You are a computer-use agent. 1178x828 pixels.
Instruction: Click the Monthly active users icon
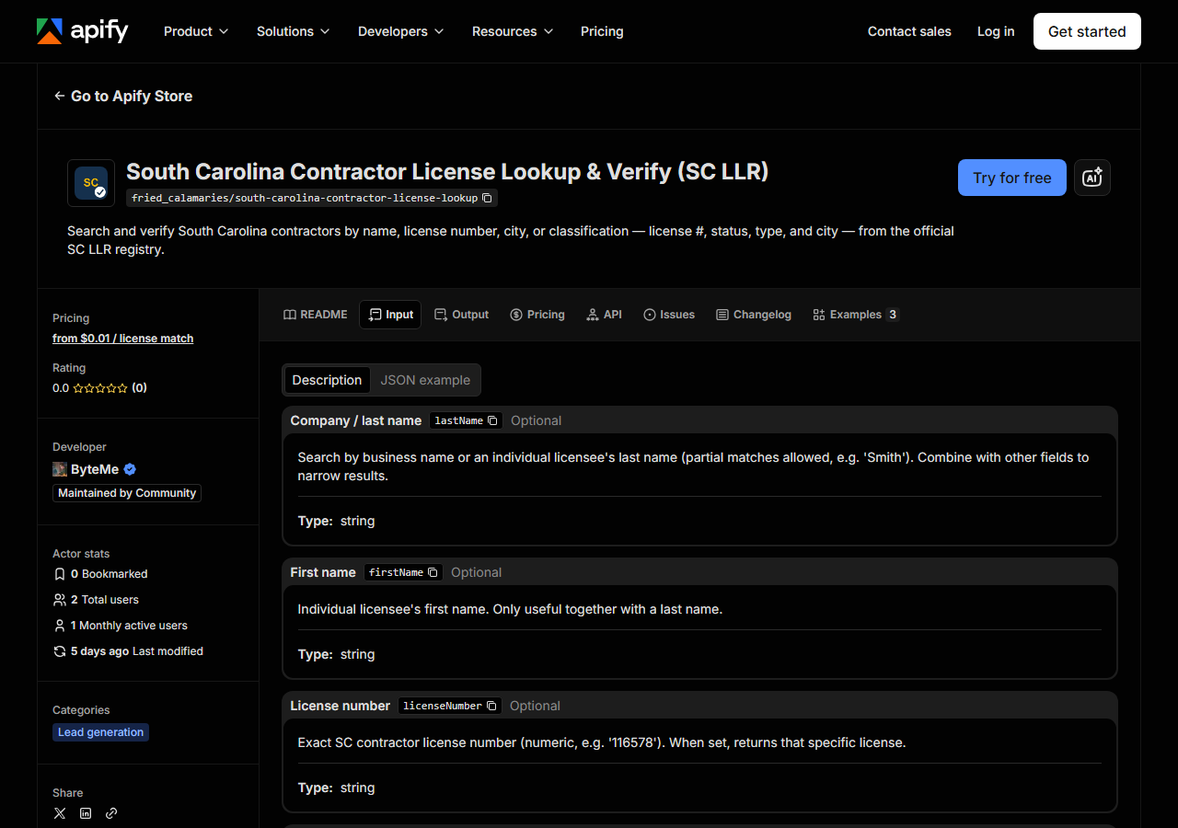tap(60, 626)
